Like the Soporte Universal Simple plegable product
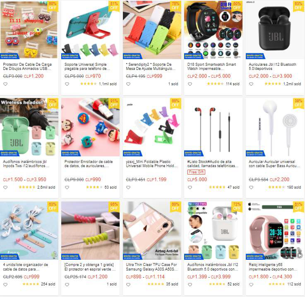Image resolution: width=305 pixels, height=297 pixels. [x=67, y=84]
